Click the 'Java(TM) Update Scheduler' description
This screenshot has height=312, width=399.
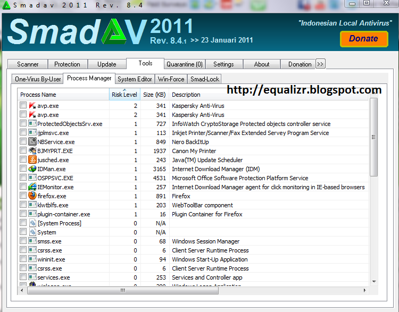(207, 159)
